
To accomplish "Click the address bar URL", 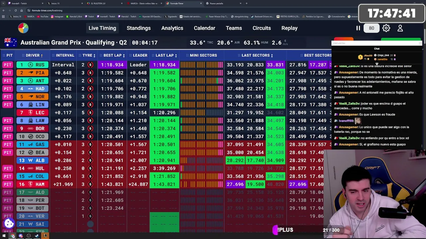I will pyautogui.click(x=47, y=10).
